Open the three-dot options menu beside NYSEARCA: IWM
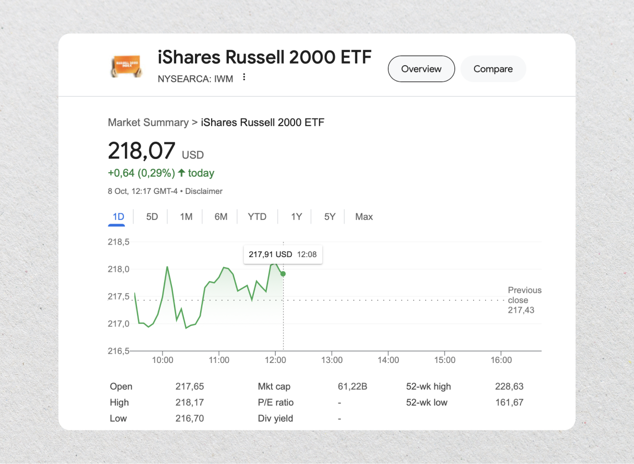This screenshot has width=634, height=464. pos(244,76)
